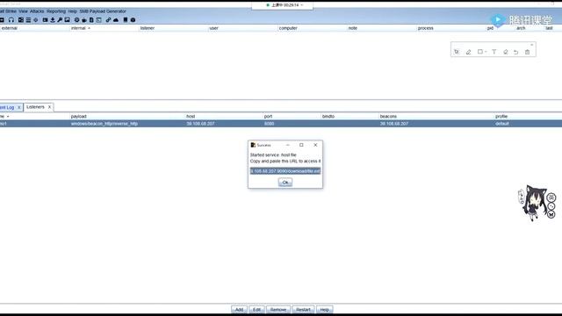Show the pivot graph view icon
562x316 pixels.
(21, 20)
